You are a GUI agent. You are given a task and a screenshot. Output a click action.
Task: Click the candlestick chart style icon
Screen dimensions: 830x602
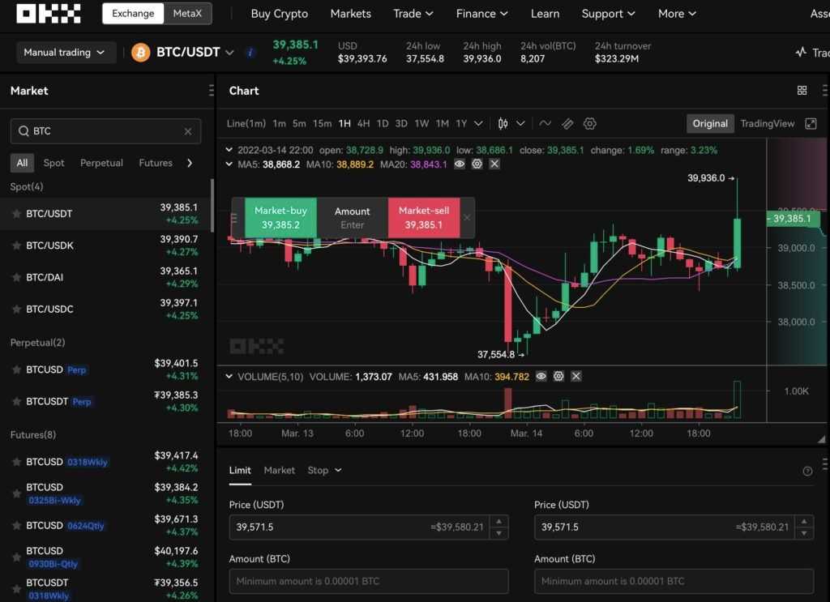[503, 124]
